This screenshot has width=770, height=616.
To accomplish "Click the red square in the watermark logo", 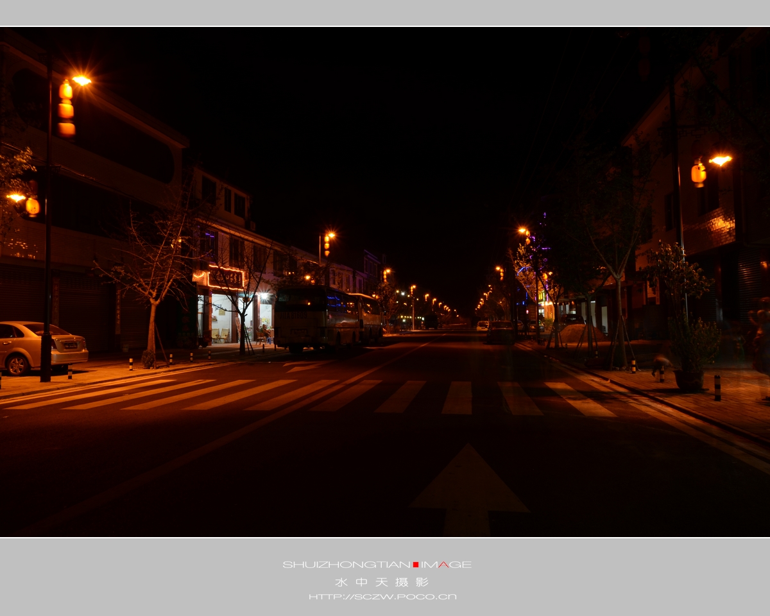I will click(416, 565).
